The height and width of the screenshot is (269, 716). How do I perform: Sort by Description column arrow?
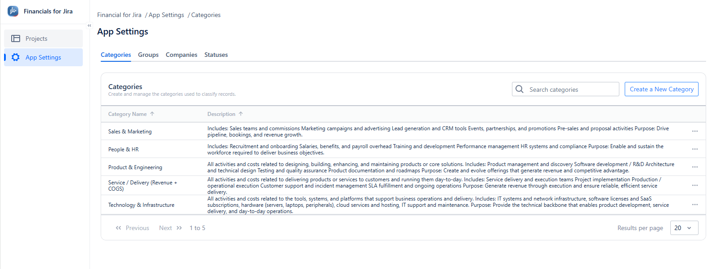241,114
